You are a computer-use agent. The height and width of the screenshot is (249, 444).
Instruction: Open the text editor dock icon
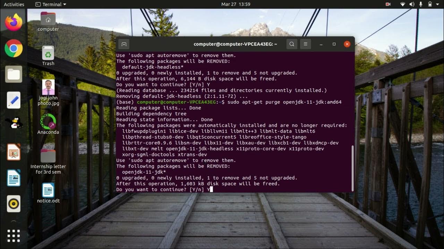[x=14, y=100]
